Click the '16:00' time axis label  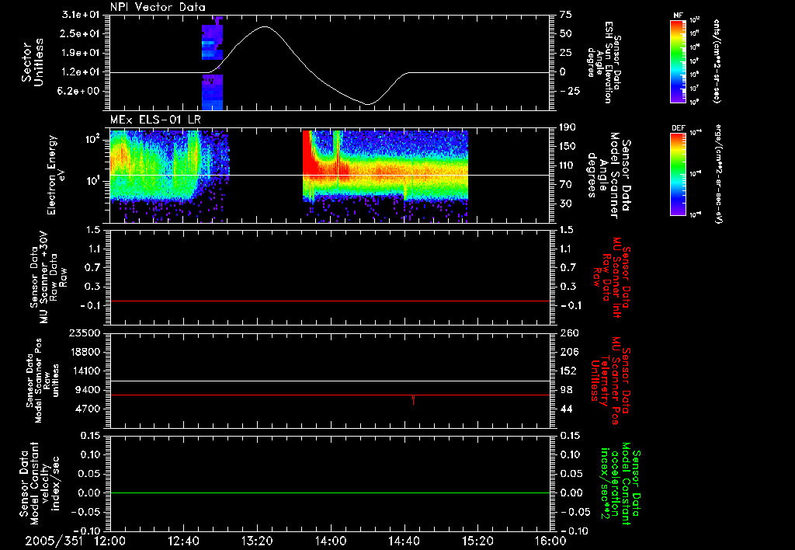[550, 541]
